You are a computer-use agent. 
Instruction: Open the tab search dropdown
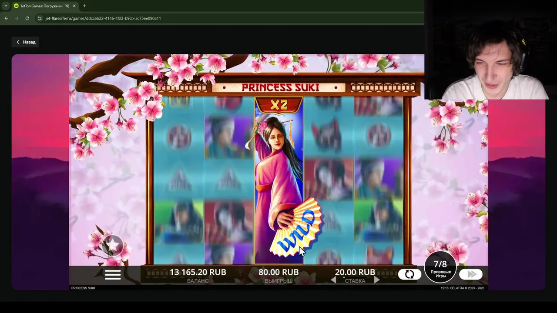pos(6,6)
